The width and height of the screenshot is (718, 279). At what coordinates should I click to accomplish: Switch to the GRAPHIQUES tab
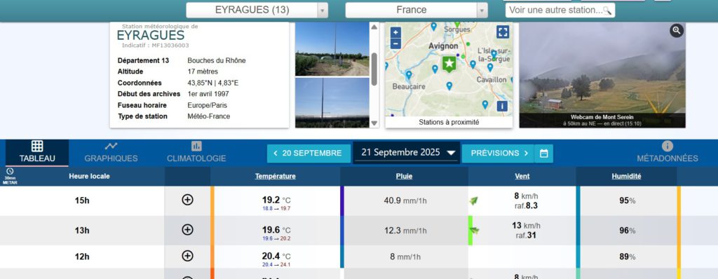(x=111, y=153)
